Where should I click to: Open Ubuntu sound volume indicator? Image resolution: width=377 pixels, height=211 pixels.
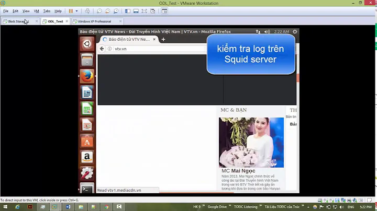pos(267,32)
